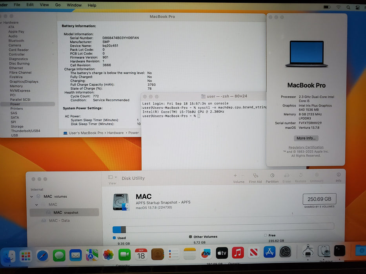Open the Help menu
The width and height of the screenshot is (366, 274).
(x=92, y=5)
